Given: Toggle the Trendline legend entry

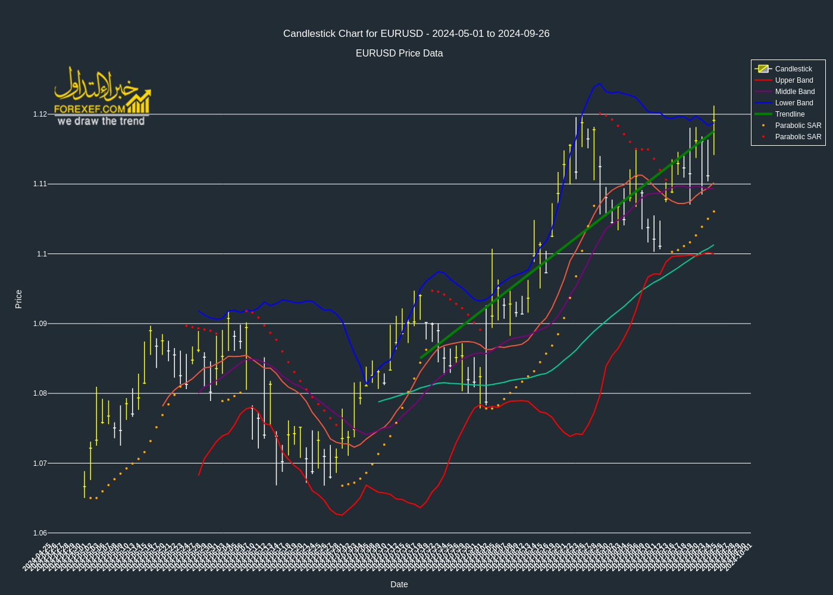Looking at the screenshot, I should tap(788, 114).
